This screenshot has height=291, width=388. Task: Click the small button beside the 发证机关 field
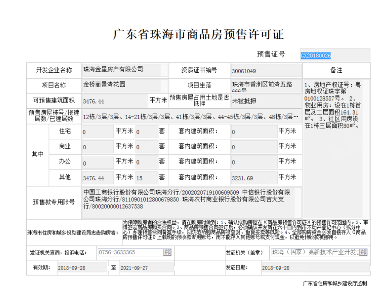click(x=363, y=252)
